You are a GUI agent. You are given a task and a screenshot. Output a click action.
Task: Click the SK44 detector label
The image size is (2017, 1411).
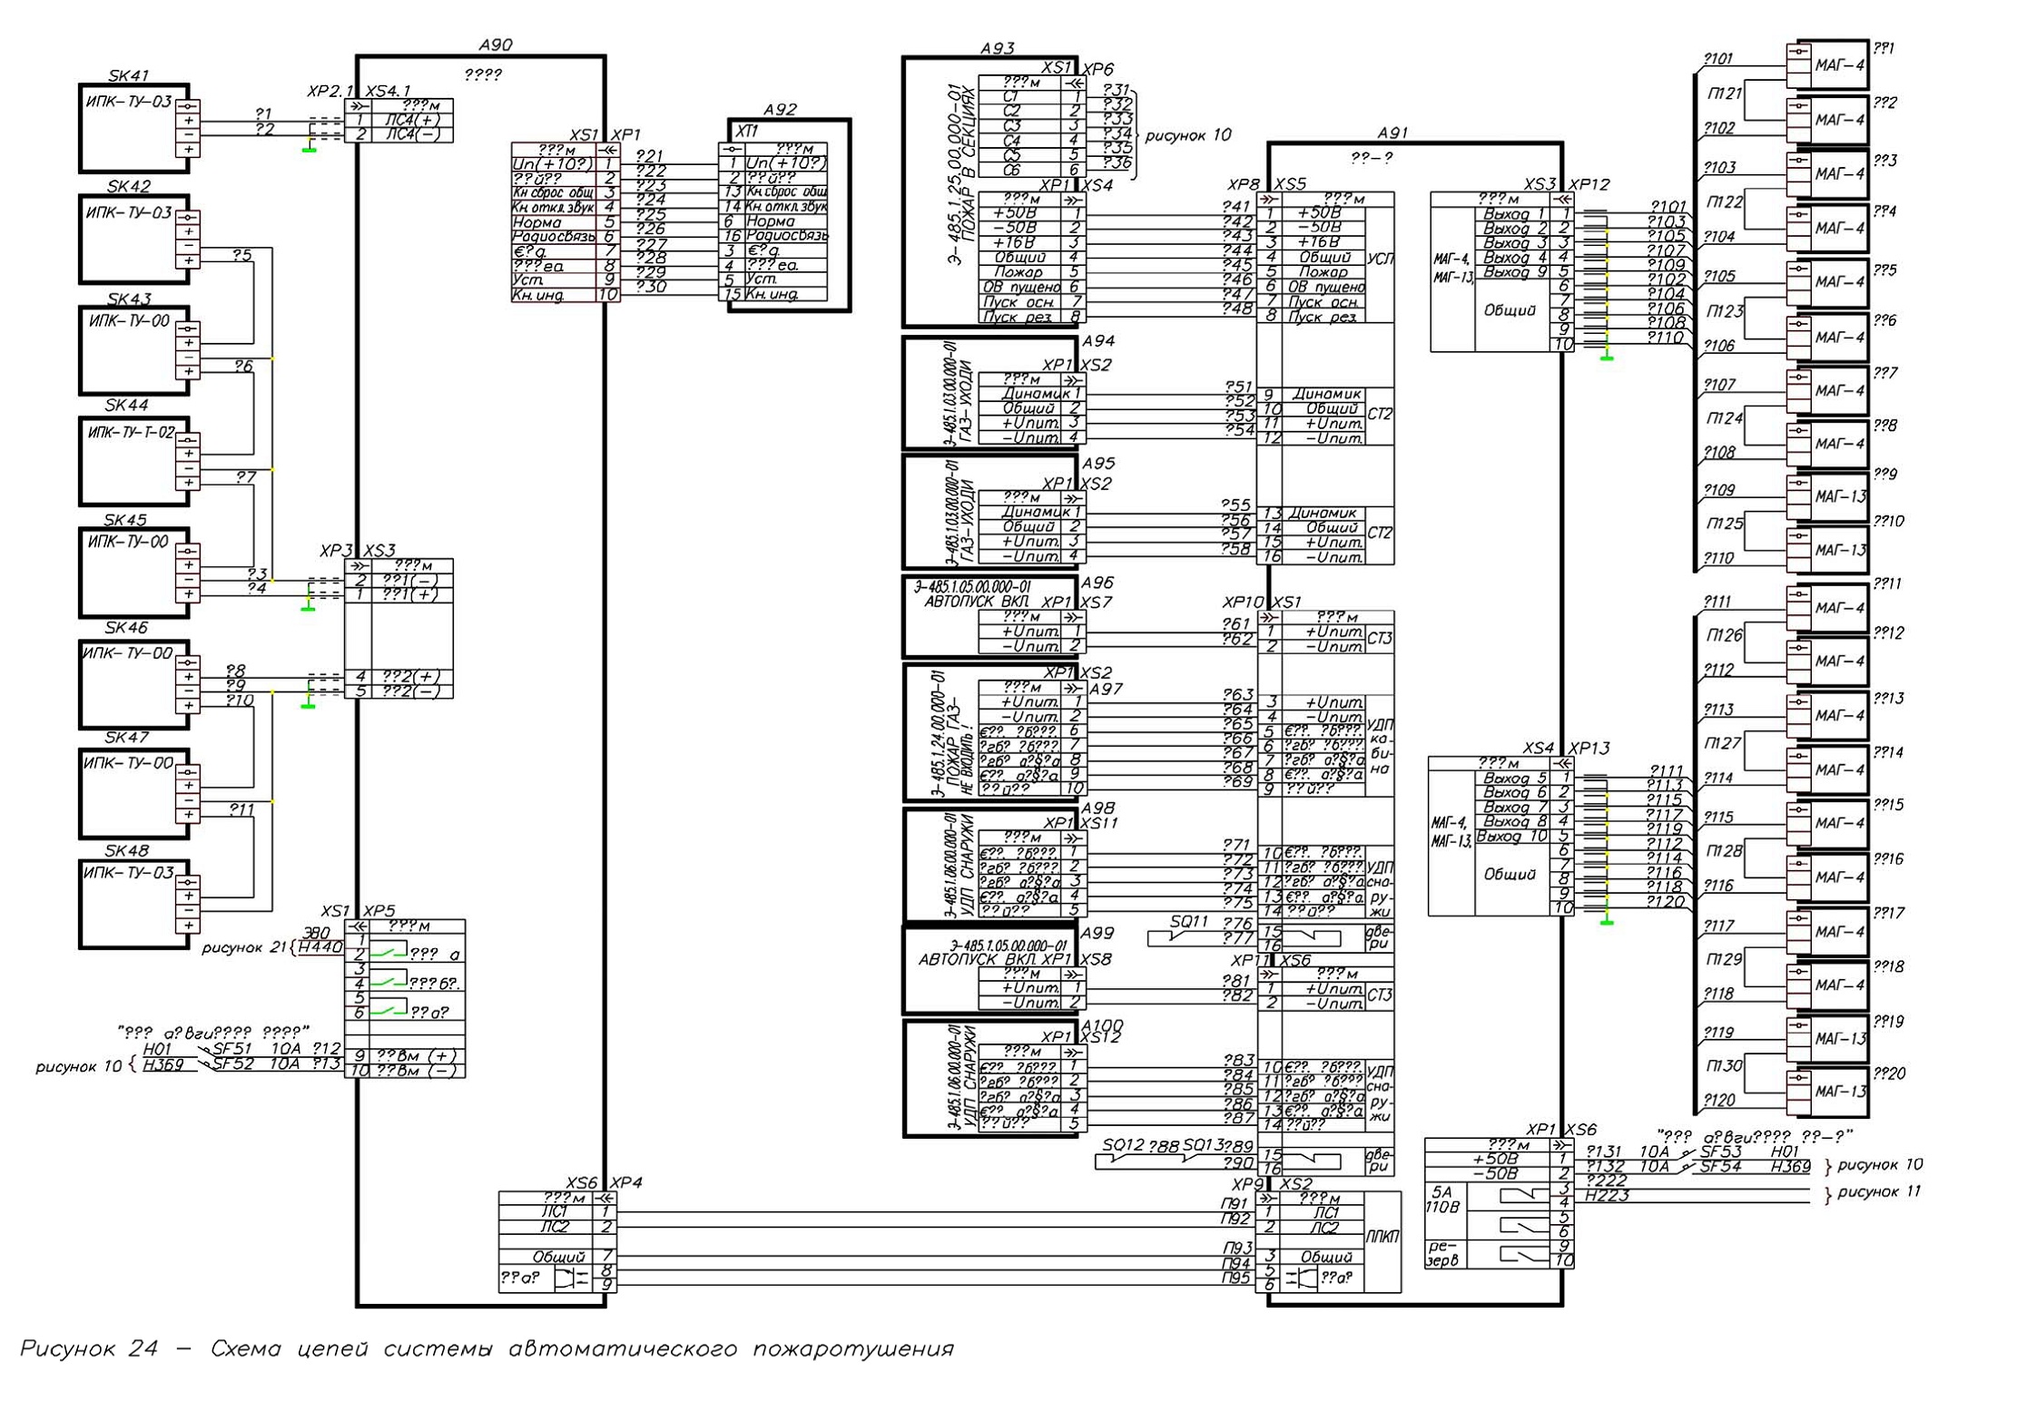[x=127, y=405]
